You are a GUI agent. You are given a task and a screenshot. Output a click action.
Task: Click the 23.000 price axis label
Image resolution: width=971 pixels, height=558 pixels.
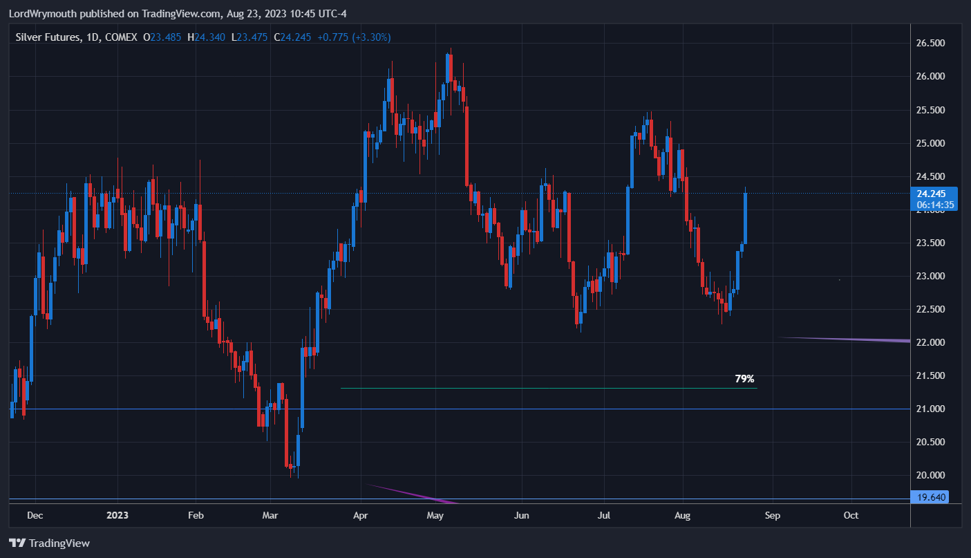point(930,276)
